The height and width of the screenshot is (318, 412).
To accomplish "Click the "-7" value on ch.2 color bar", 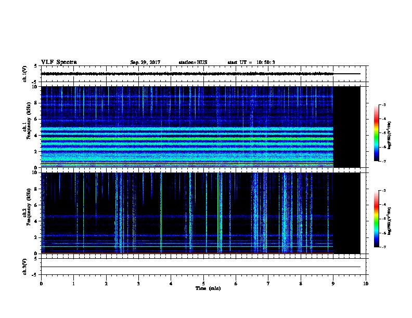I will pyautogui.click(x=384, y=247).
